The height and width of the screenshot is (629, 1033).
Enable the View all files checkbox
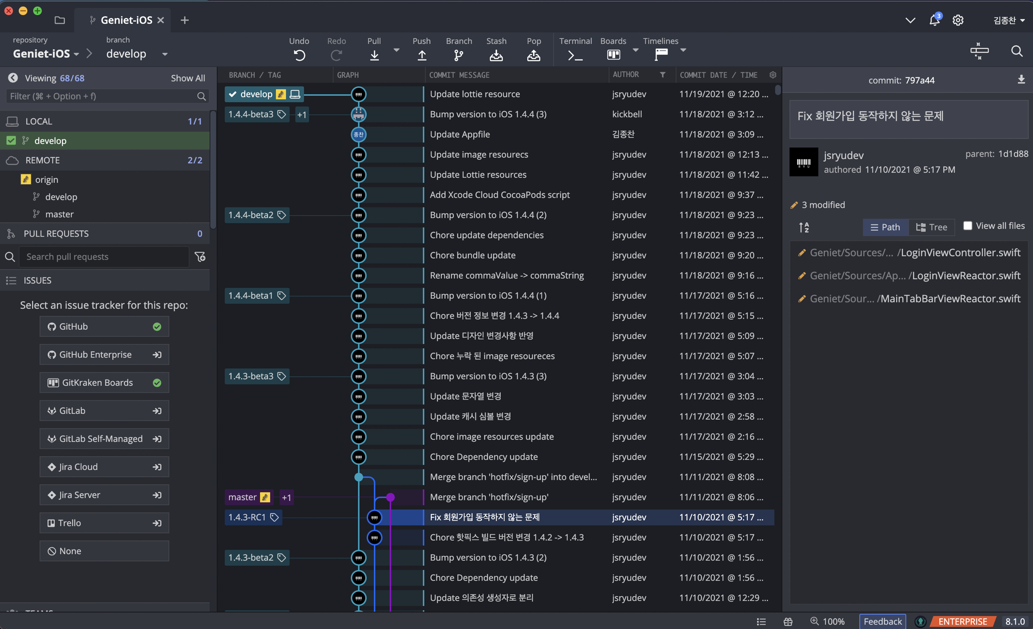coord(968,226)
